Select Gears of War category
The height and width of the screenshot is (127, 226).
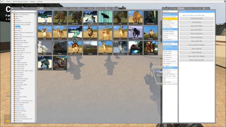tap(19, 107)
